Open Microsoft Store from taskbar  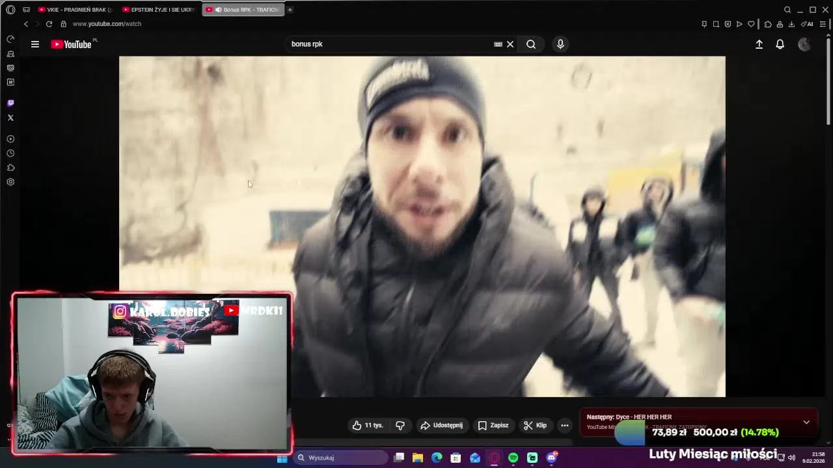[456, 458]
